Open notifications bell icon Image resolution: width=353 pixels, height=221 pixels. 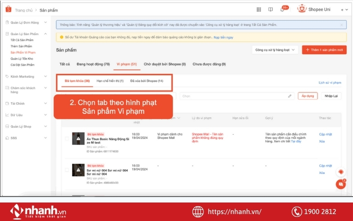coord(282,10)
